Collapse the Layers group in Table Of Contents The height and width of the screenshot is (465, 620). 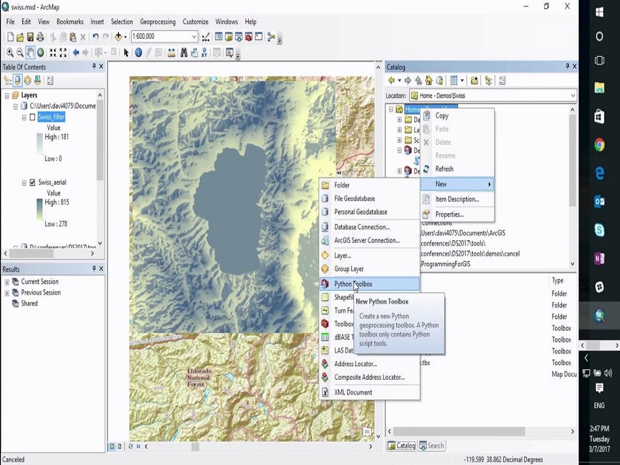point(7,96)
